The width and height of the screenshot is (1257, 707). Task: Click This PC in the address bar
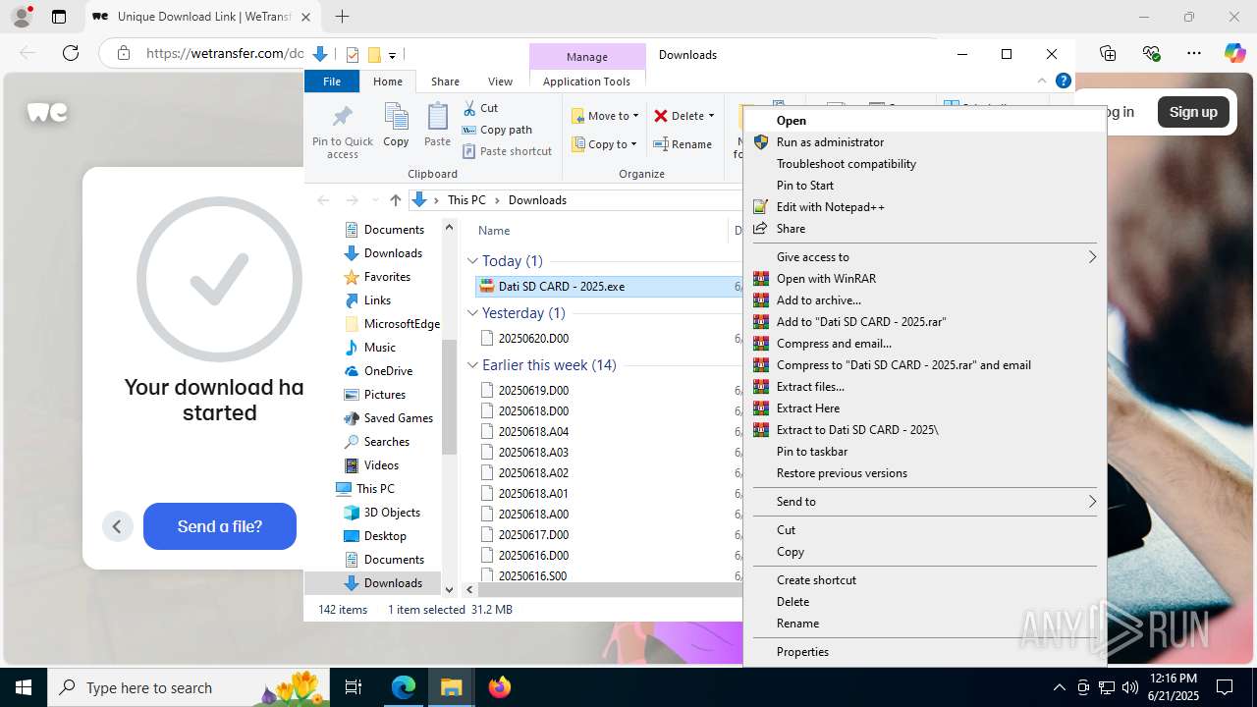pos(466,200)
